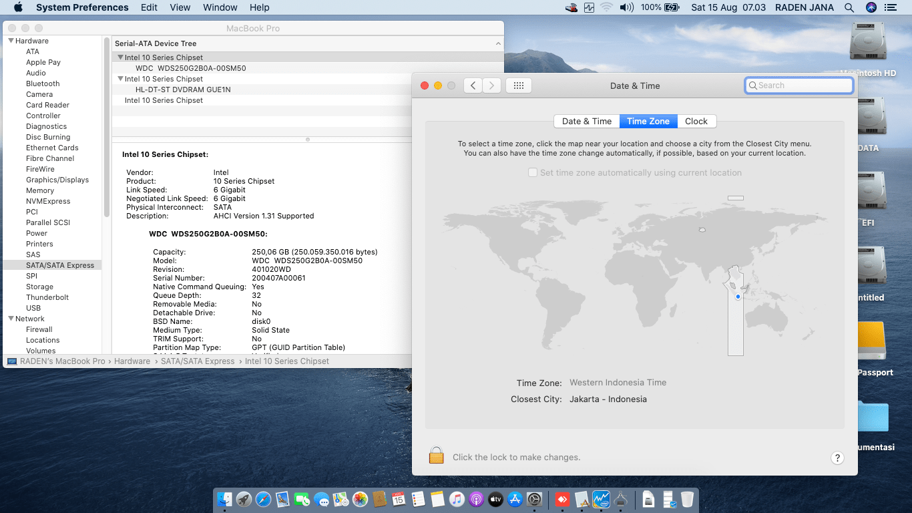The width and height of the screenshot is (912, 513).
Task: Open Intel Power Gadget in Dock
Action: [x=602, y=499]
